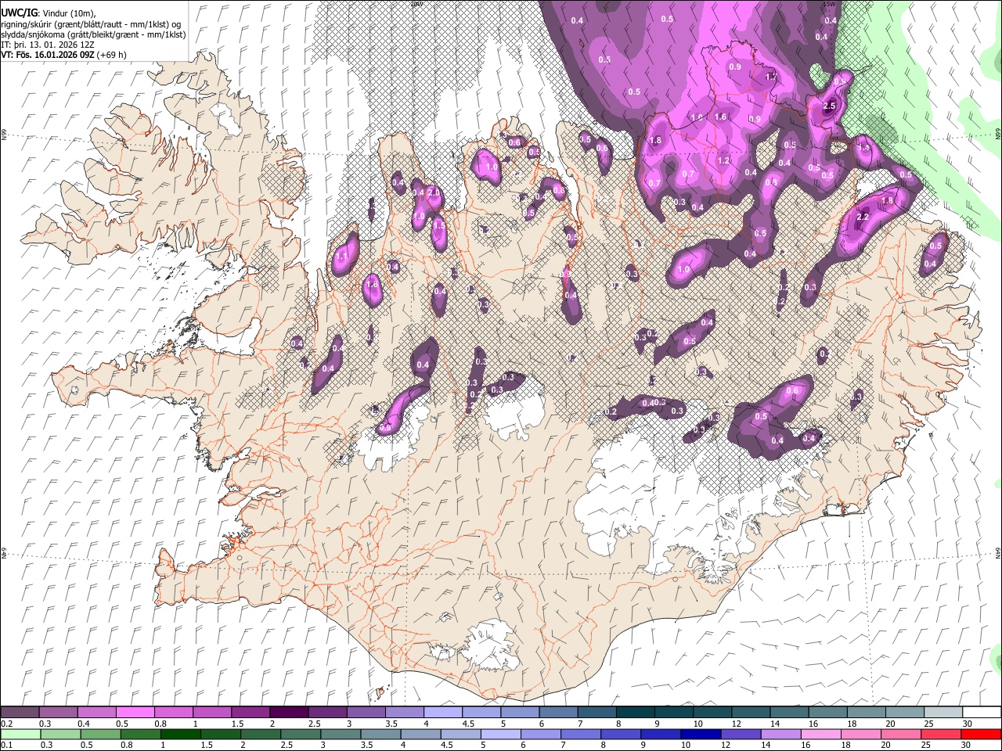Viewport: 1002px width, 751px height.
Task: Click the '1.1' snowfall value on the map
Action: (341, 256)
